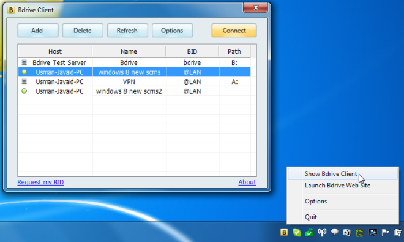Screen dimensions: 404x242
Task: Click the Bdrive logo in title bar
Action: click(11, 10)
